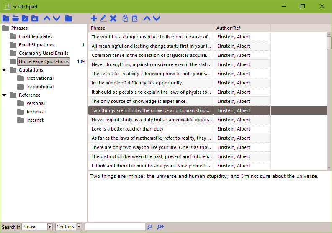332x233 pixels.
Task: Select the Inspirational folder
Action: tap(40, 87)
